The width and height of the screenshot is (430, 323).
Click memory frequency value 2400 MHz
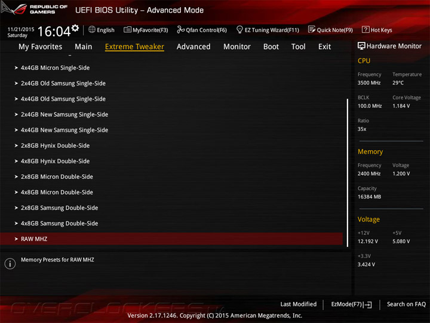(369, 173)
